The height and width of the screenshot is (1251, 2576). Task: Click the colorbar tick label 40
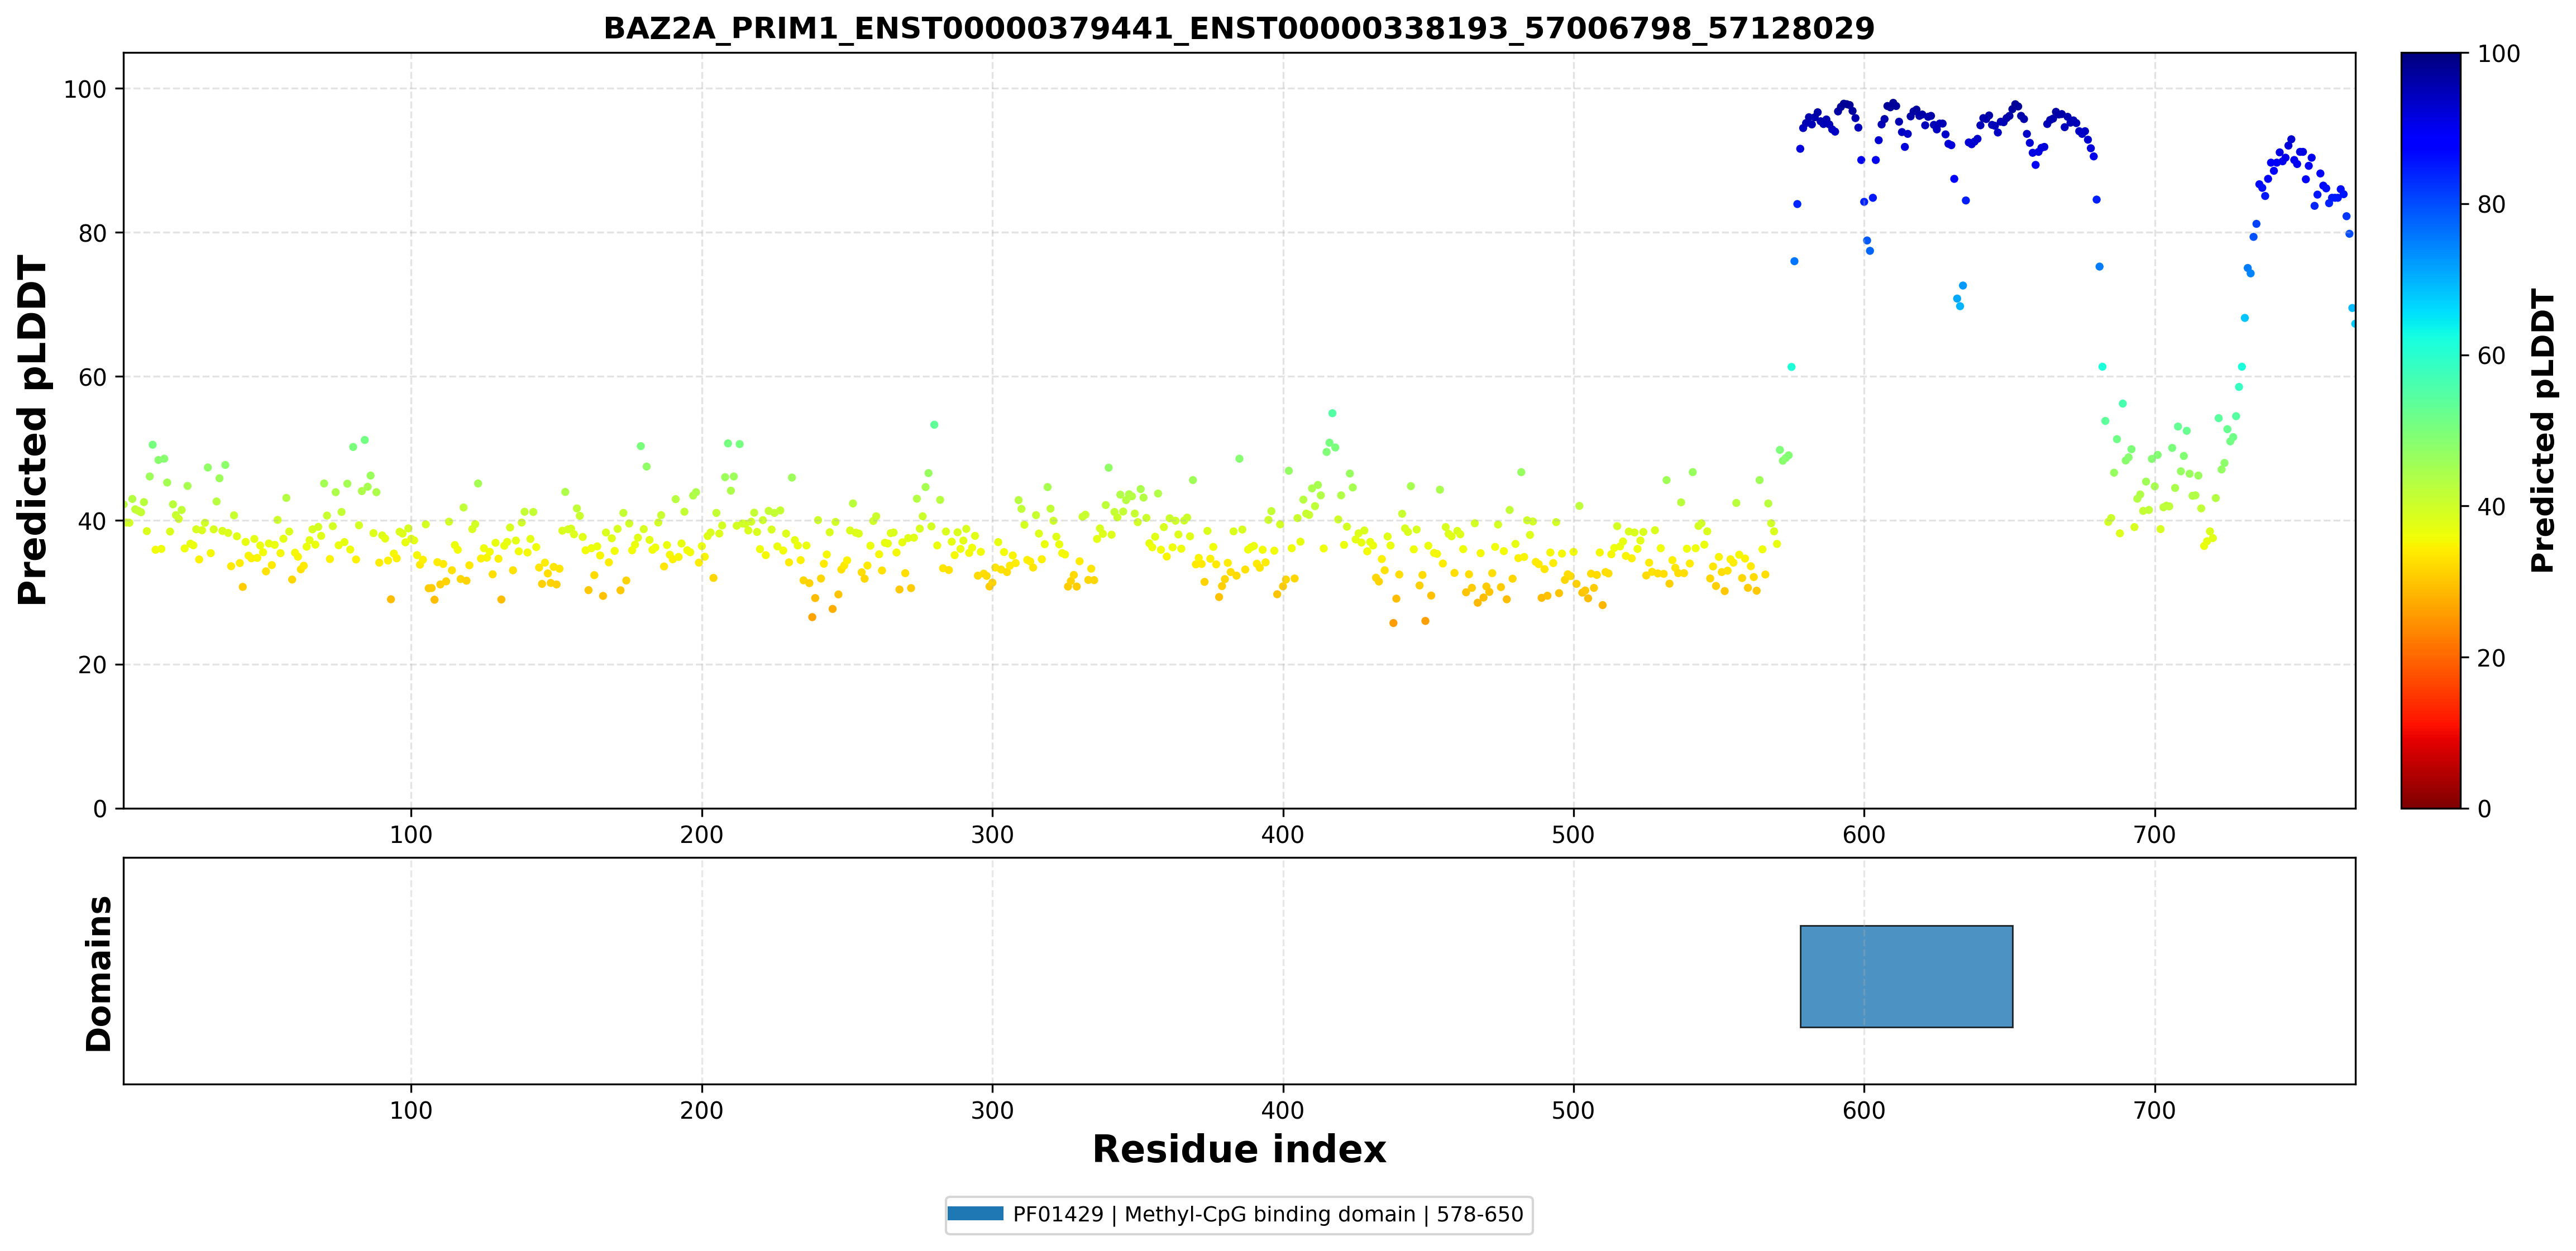pyautogui.click(x=2491, y=507)
